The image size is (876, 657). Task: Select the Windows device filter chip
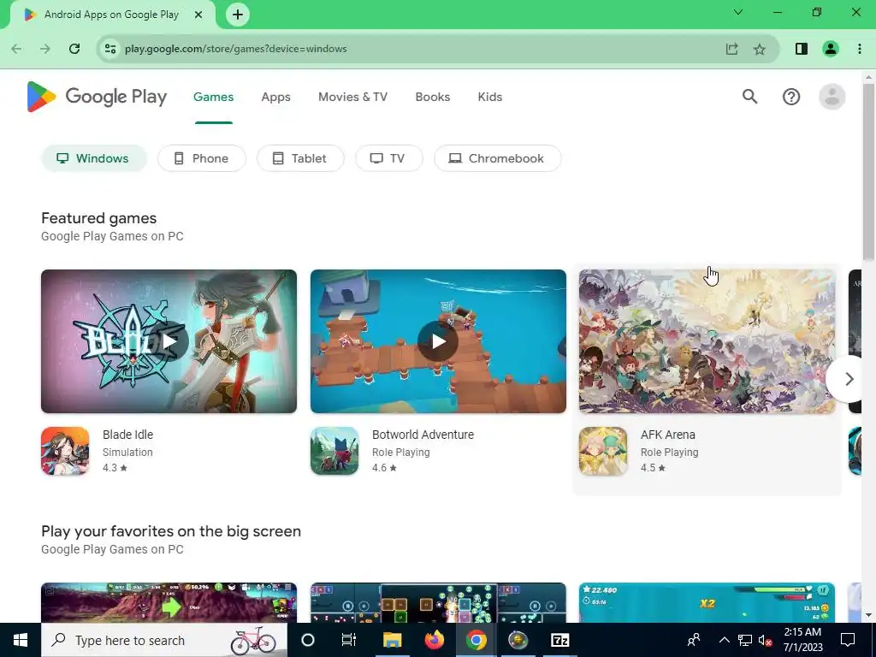pos(94,158)
